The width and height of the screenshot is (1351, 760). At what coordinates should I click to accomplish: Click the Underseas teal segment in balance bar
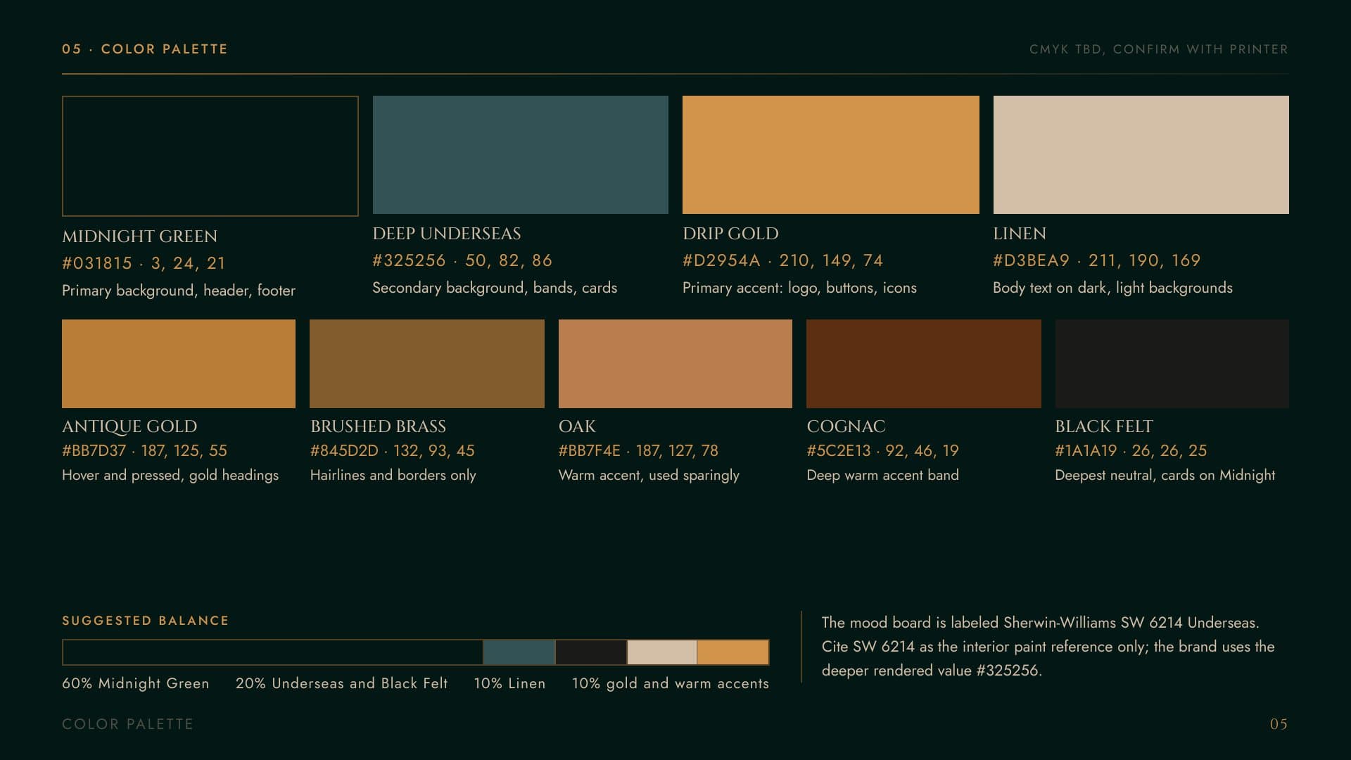(x=519, y=652)
